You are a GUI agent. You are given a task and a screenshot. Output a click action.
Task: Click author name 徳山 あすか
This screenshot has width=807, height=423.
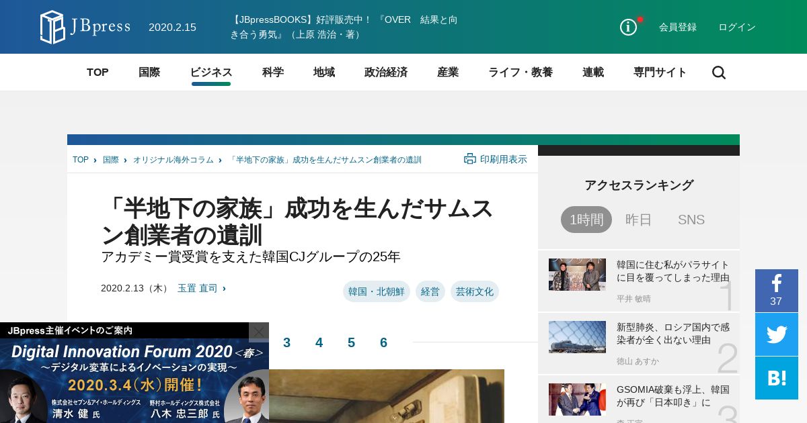(x=638, y=361)
